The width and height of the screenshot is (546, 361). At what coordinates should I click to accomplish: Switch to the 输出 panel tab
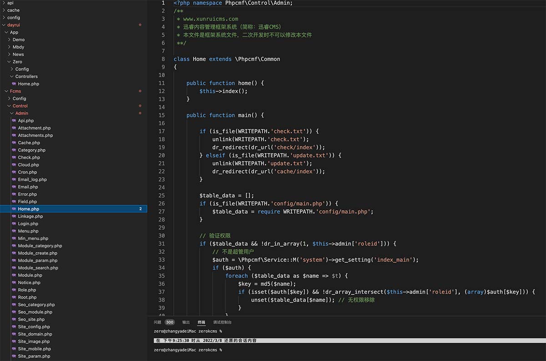click(186, 322)
